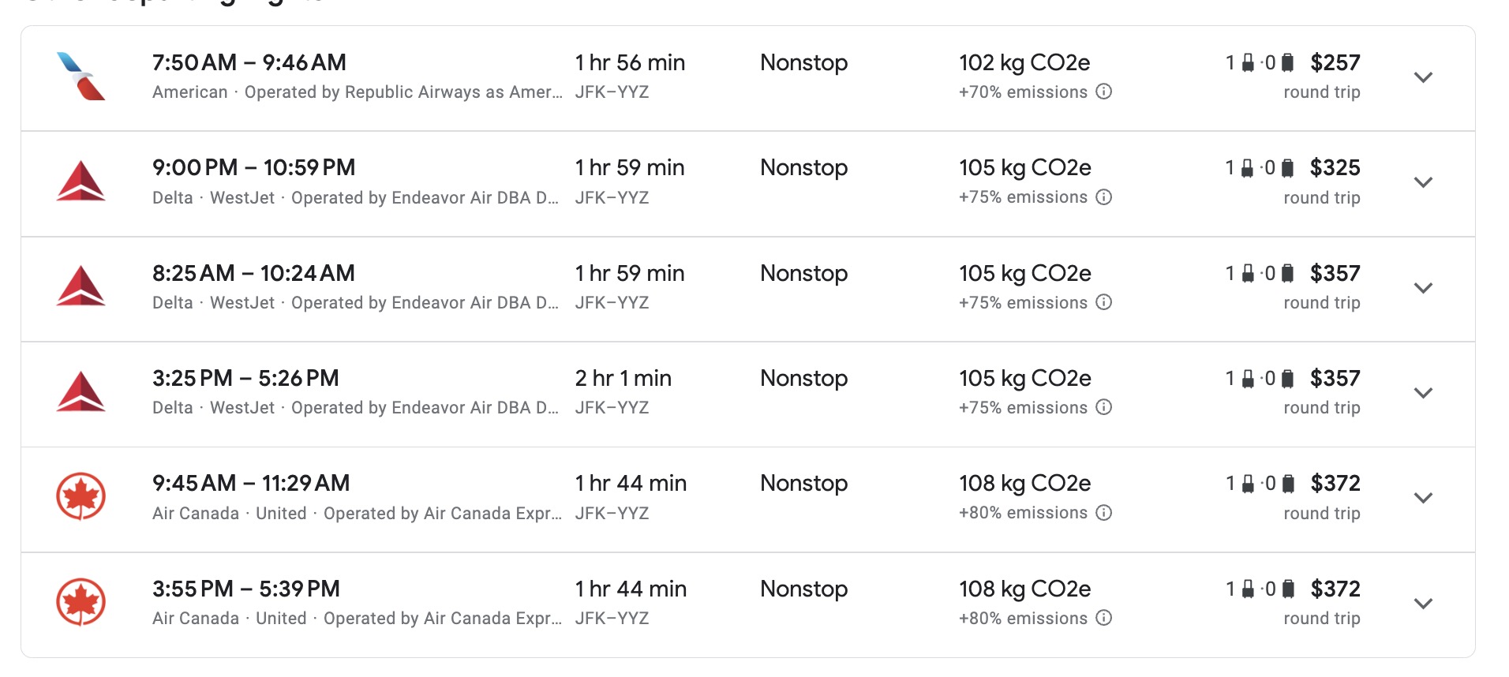Select the Delta logo on the 9:00 PM flight
The image size is (1509, 677).
79,181
